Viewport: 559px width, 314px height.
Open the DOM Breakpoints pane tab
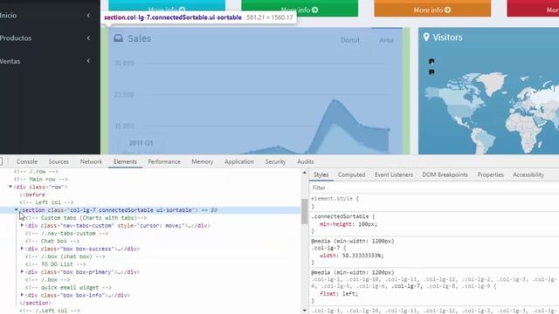tap(445, 174)
